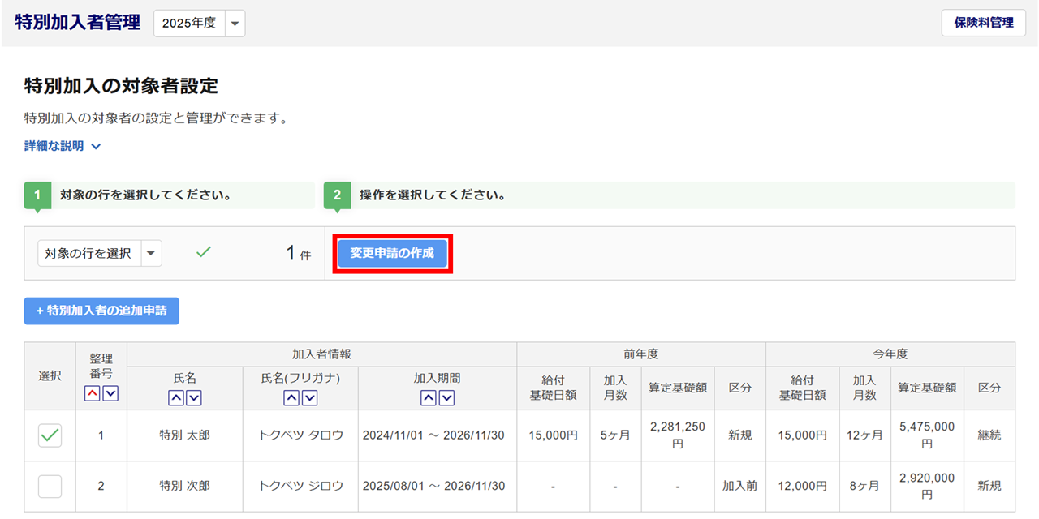Sort 整理番号 column descending

point(110,393)
